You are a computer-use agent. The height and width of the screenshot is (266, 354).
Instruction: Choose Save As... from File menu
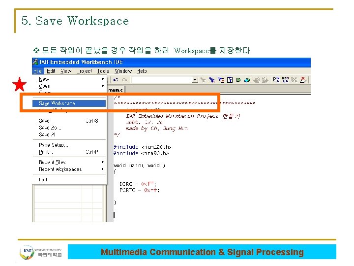[69, 128]
